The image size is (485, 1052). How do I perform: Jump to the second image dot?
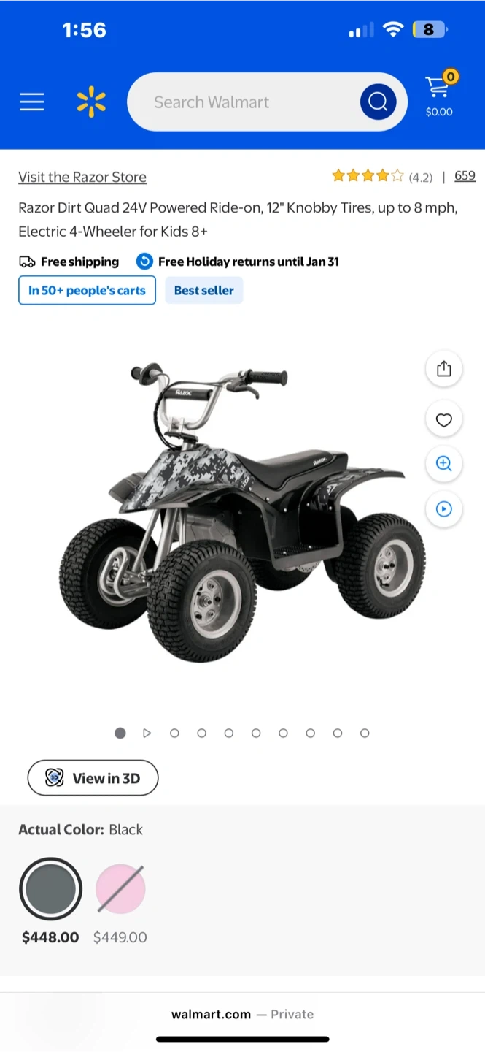pos(174,733)
